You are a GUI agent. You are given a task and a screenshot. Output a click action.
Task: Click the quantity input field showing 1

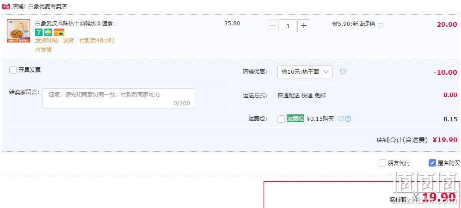(x=288, y=26)
